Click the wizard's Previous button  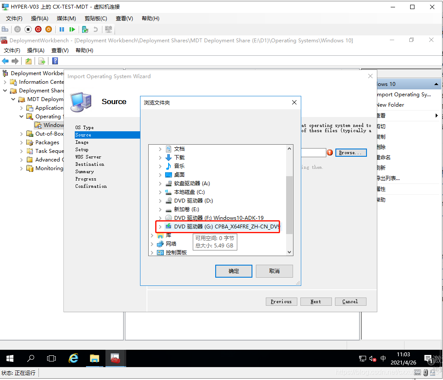tap(281, 302)
